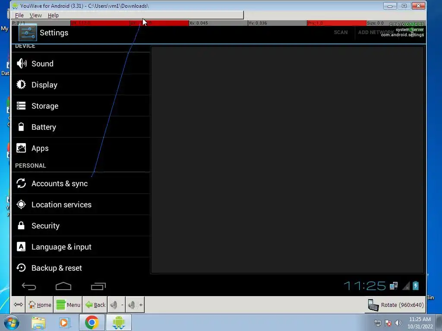Click the YouWave Android taskbar icon
The height and width of the screenshot is (331, 442).
[118, 322]
